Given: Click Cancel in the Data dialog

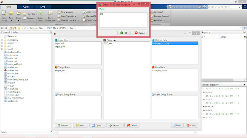Looking at the screenshot, I should click(x=140, y=33).
